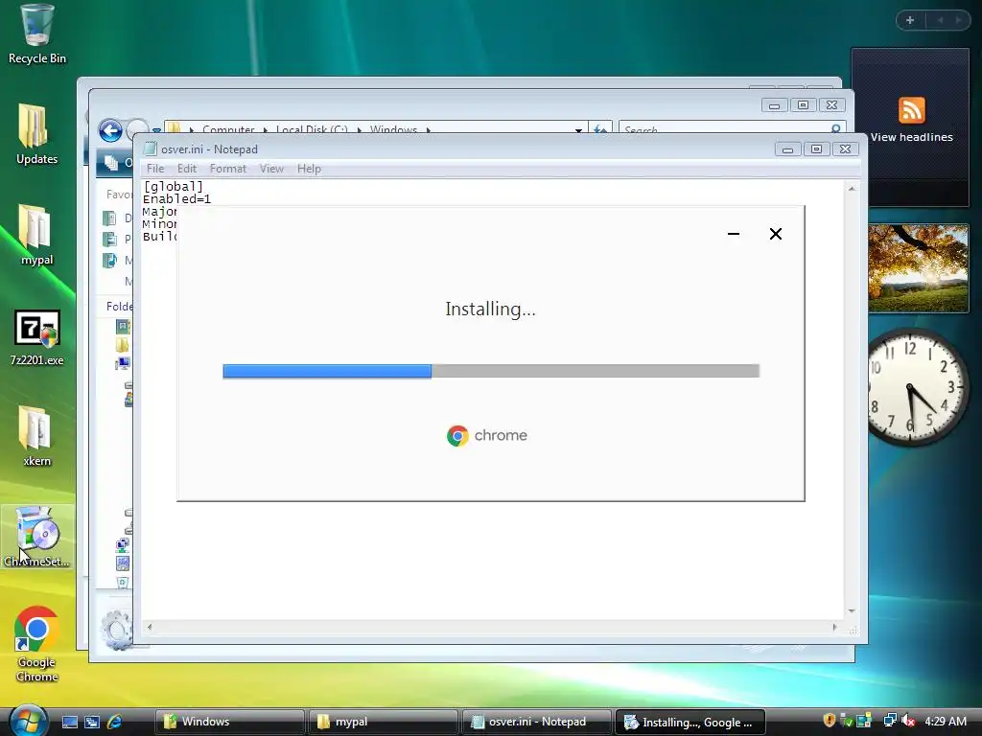Viewport: 982px width, 736px height.
Task: Click the muted volume tray icon
Action: pos(908,721)
